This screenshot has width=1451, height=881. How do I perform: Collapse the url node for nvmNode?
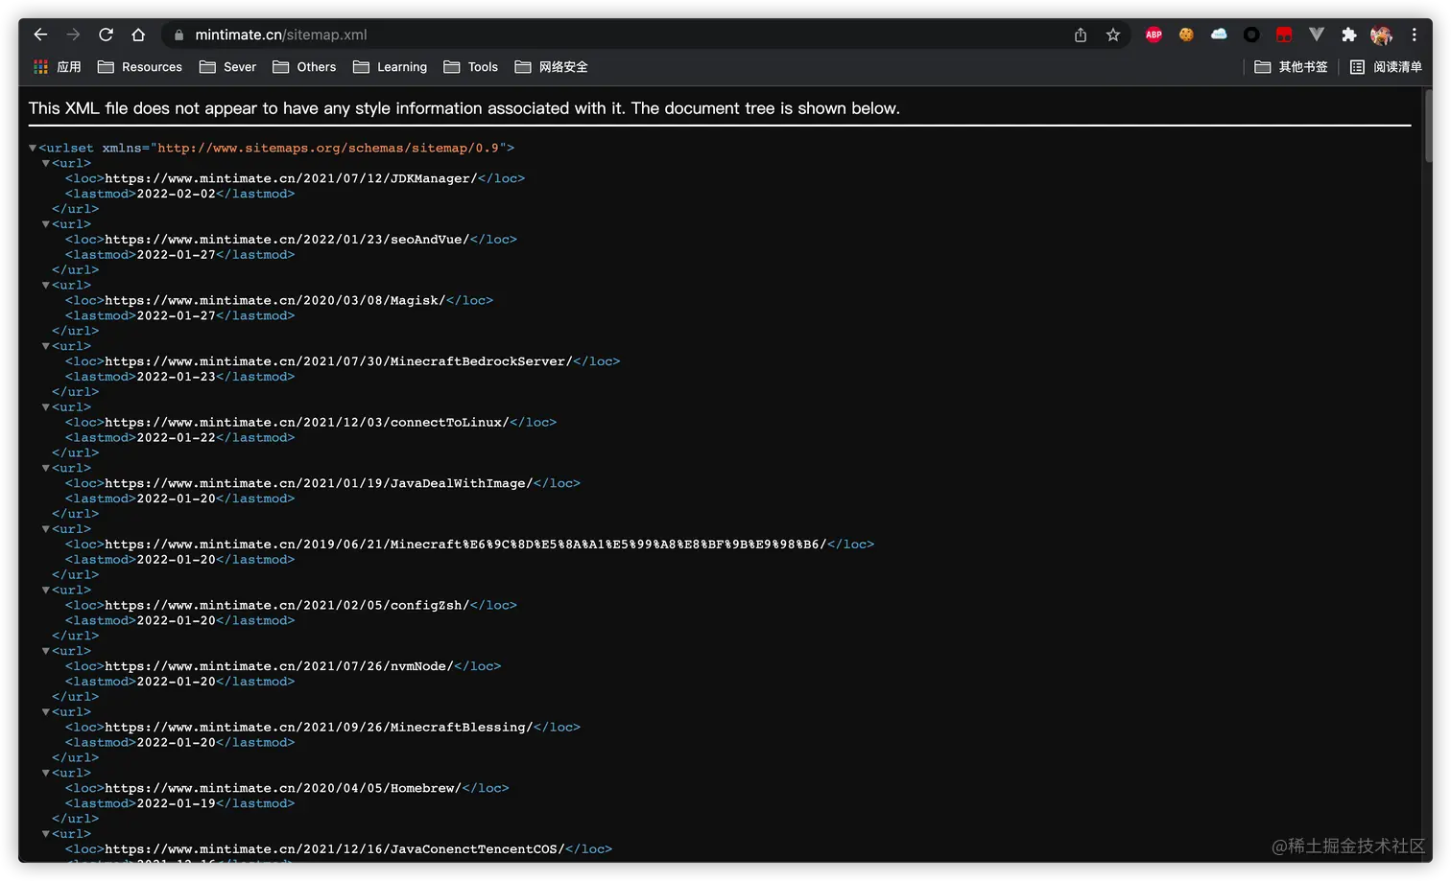[46, 651]
